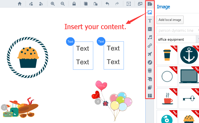Pick the muffin thumbnail in image panel

tap(189, 117)
